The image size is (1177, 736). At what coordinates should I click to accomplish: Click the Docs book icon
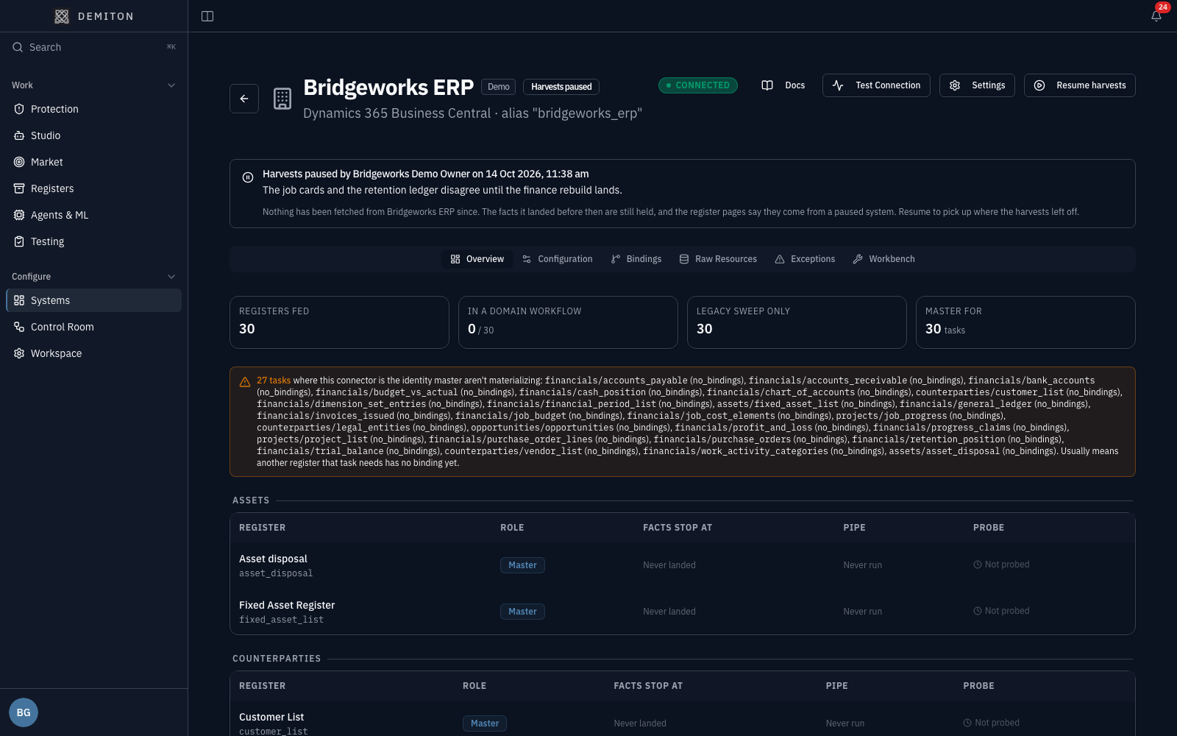pyautogui.click(x=767, y=85)
